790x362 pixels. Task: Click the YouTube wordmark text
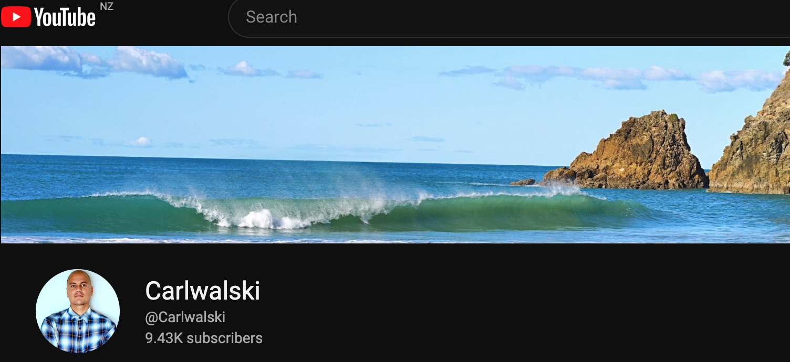click(65, 18)
